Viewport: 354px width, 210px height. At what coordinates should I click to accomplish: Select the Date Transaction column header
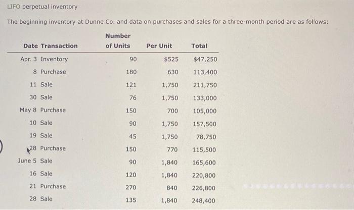[51, 46]
